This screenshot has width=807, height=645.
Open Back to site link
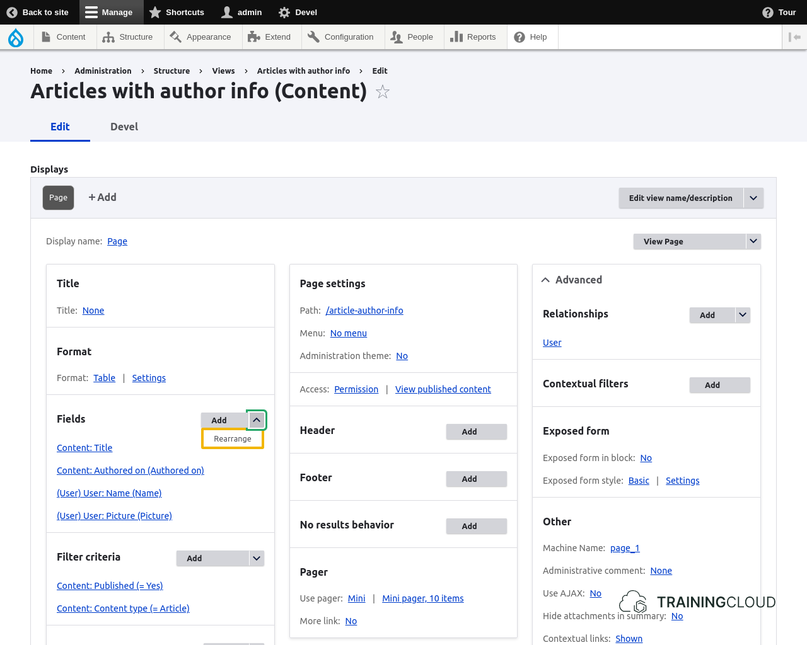tap(38, 12)
